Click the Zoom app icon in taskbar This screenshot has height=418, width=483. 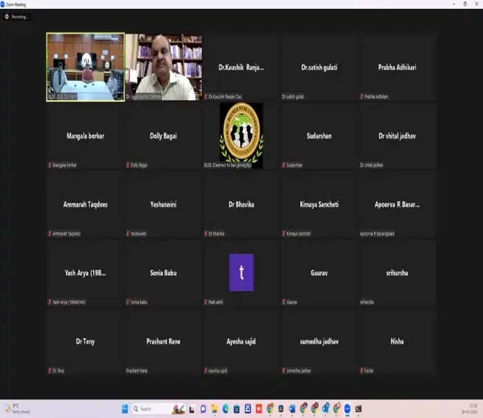[x=347, y=409]
